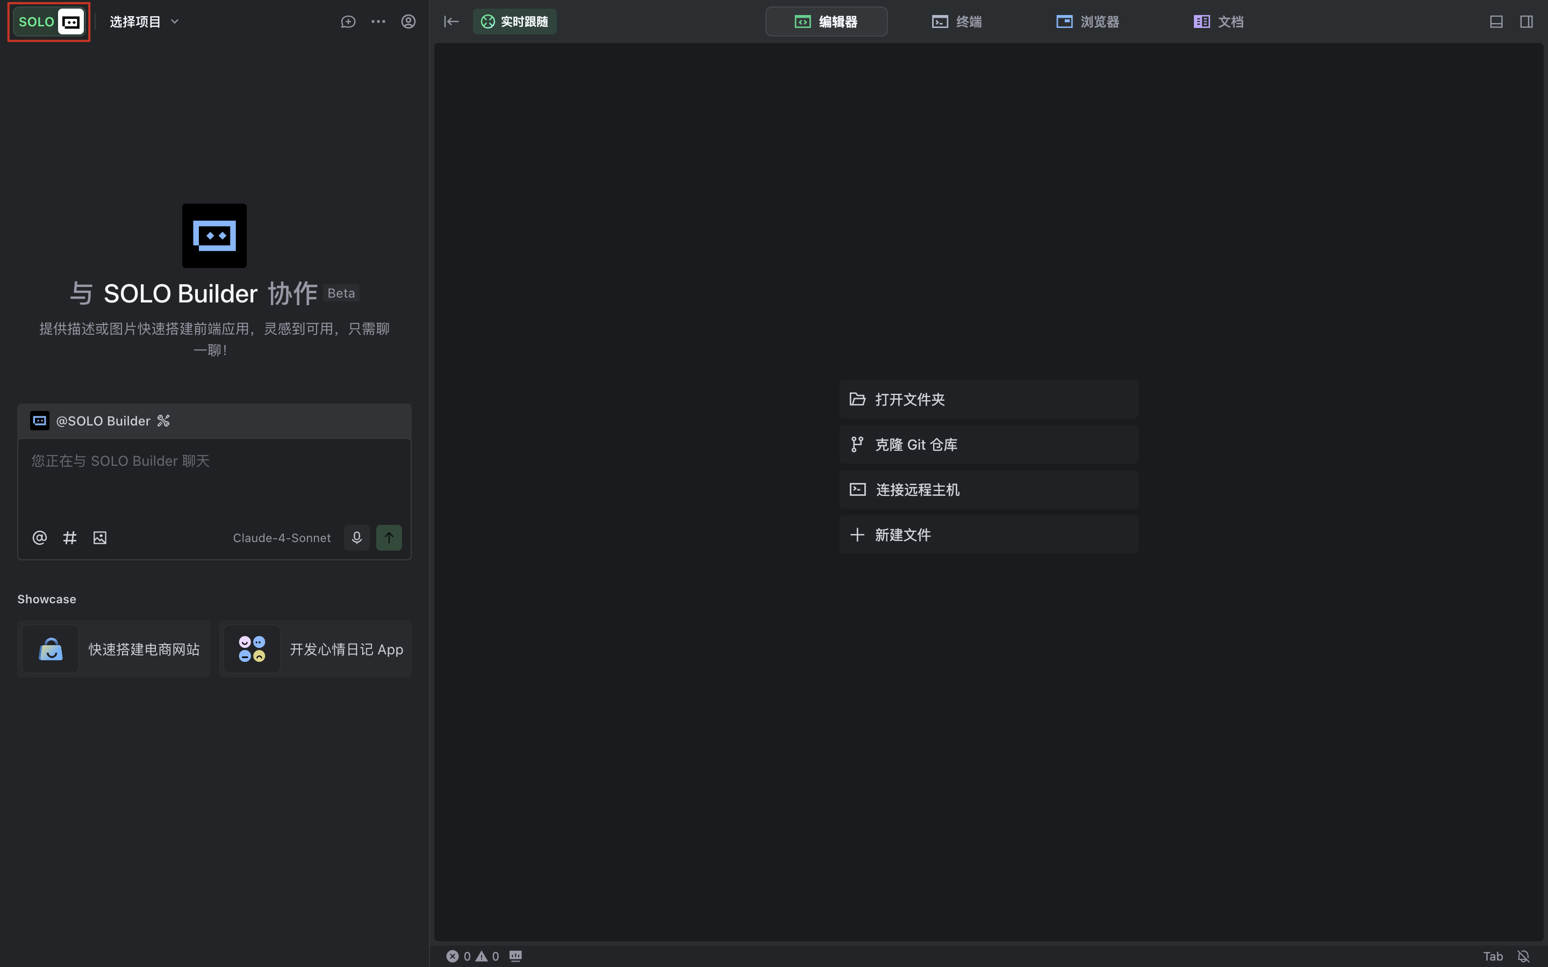This screenshot has height=967, width=1548.
Task: Start a new chat via plus bubble icon
Action: click(348, 21)
